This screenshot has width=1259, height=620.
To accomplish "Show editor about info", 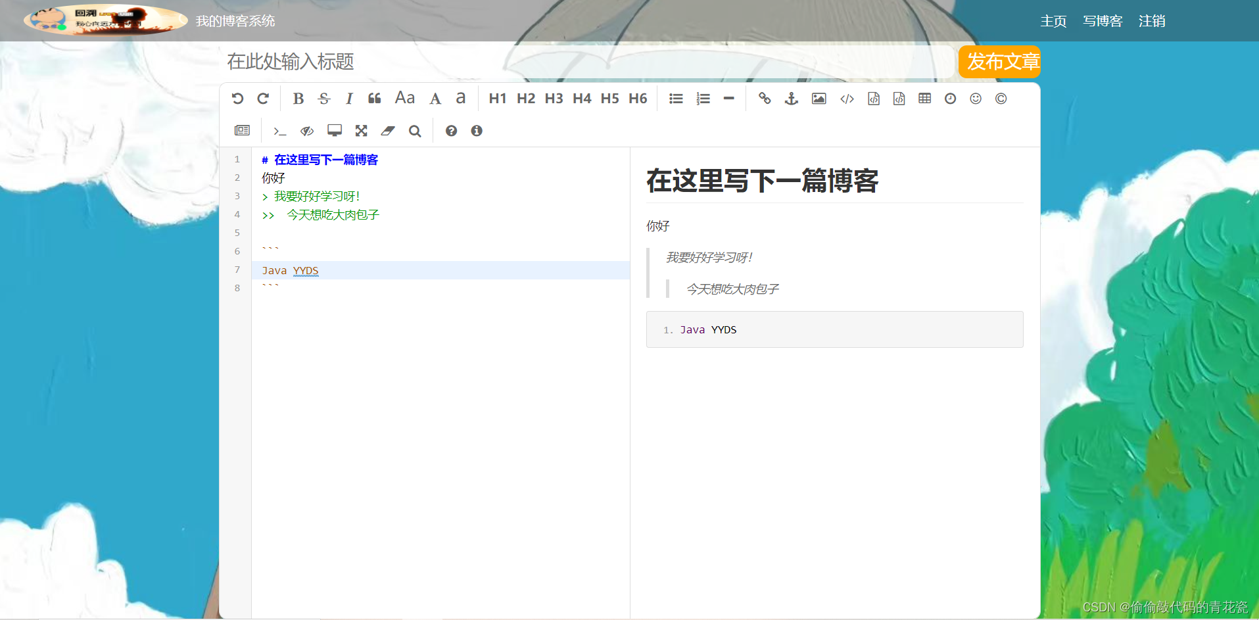I will (x=477, y=131).
